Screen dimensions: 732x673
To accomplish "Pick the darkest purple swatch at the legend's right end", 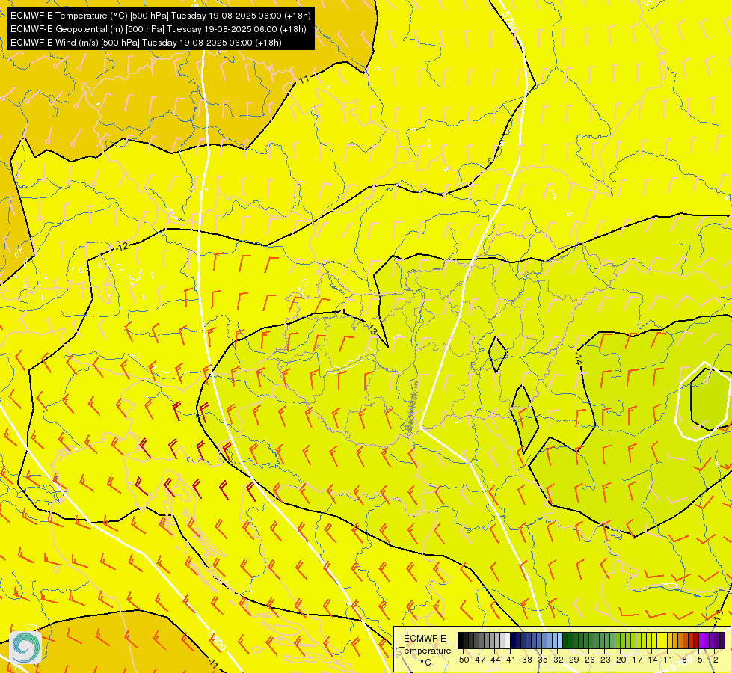I will 723,640.
